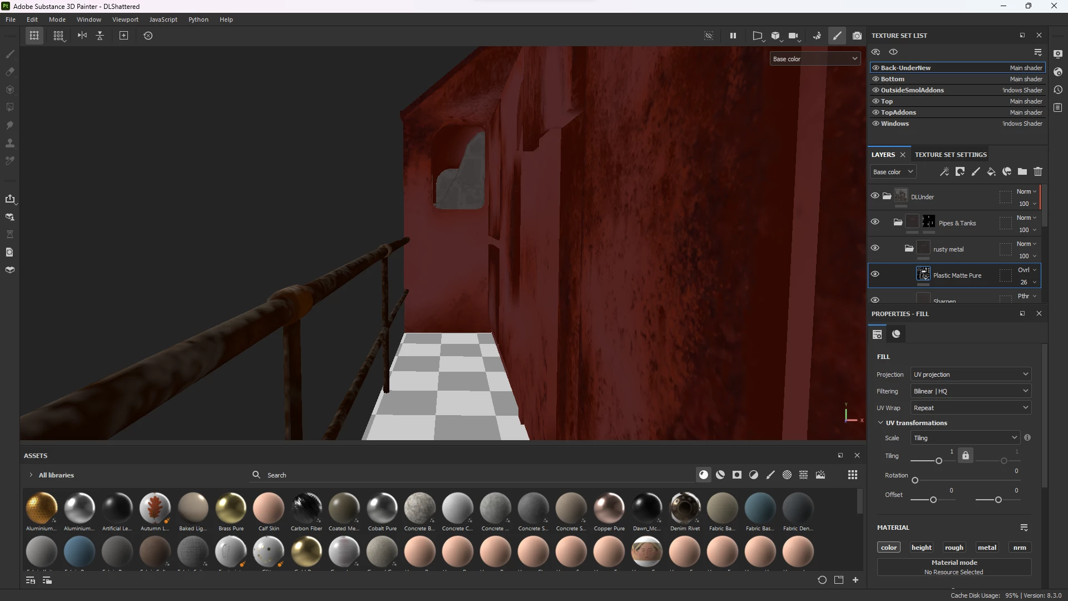
Task: Hide the Pipes & Tanks folder layer
Action: [875, 222]
